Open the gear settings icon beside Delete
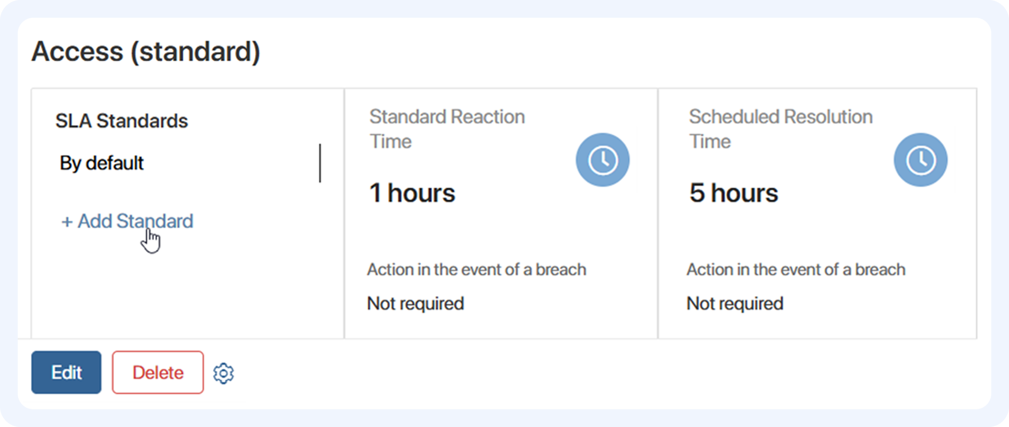The width and height of the screenshot is (1009, 427). 223,373
